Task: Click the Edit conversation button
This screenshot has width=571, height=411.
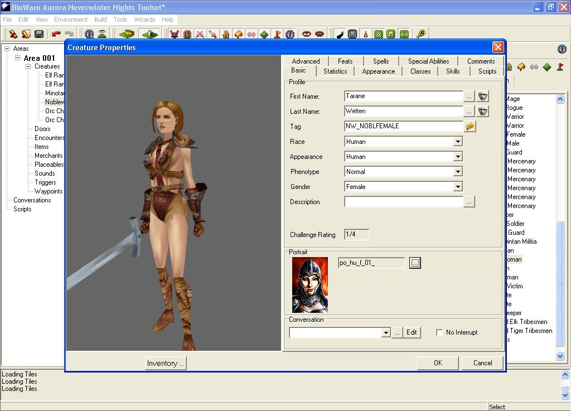Action: [412, 332]
